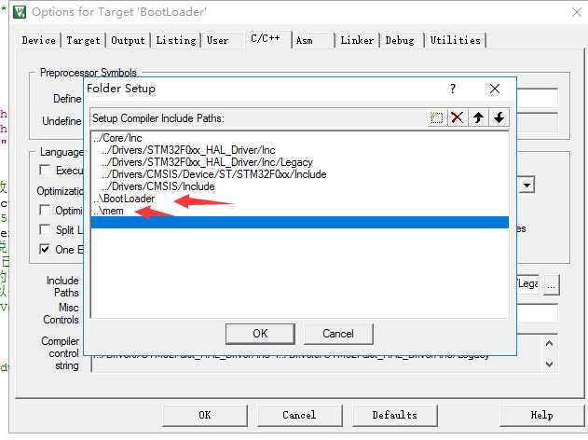Image resolution: width=588 pixels, height=440 pixels.
Task: Select the STM32F0xx_HAL_Driver/Inc path entry
Action: click(300, 150)
